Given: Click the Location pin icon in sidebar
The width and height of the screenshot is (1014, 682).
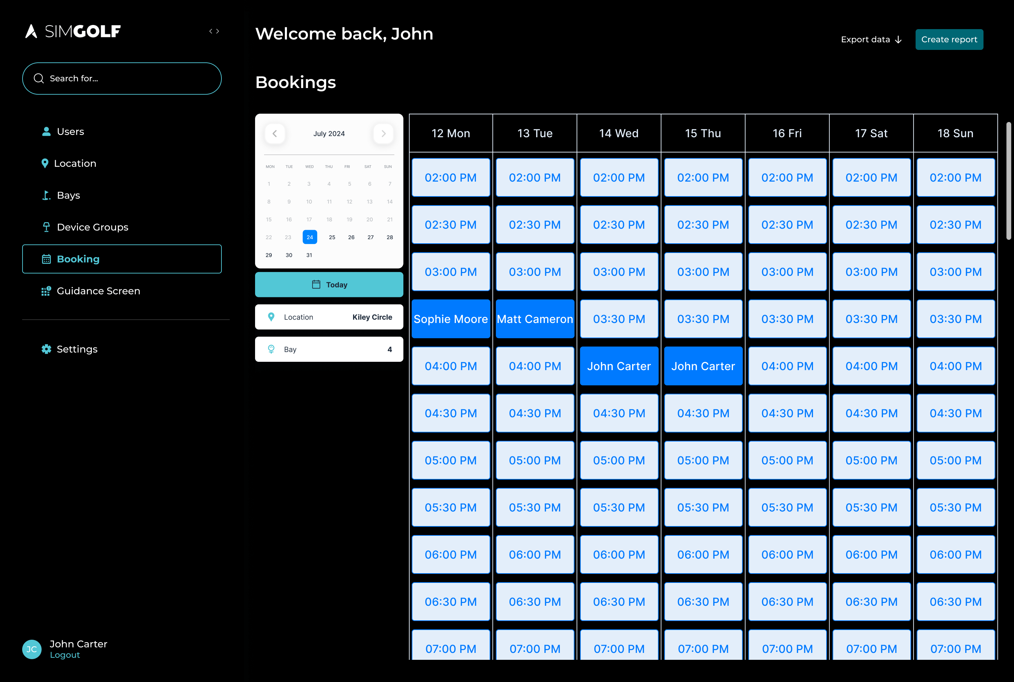Looking at the screenshot, I should [x=45, y=164].
